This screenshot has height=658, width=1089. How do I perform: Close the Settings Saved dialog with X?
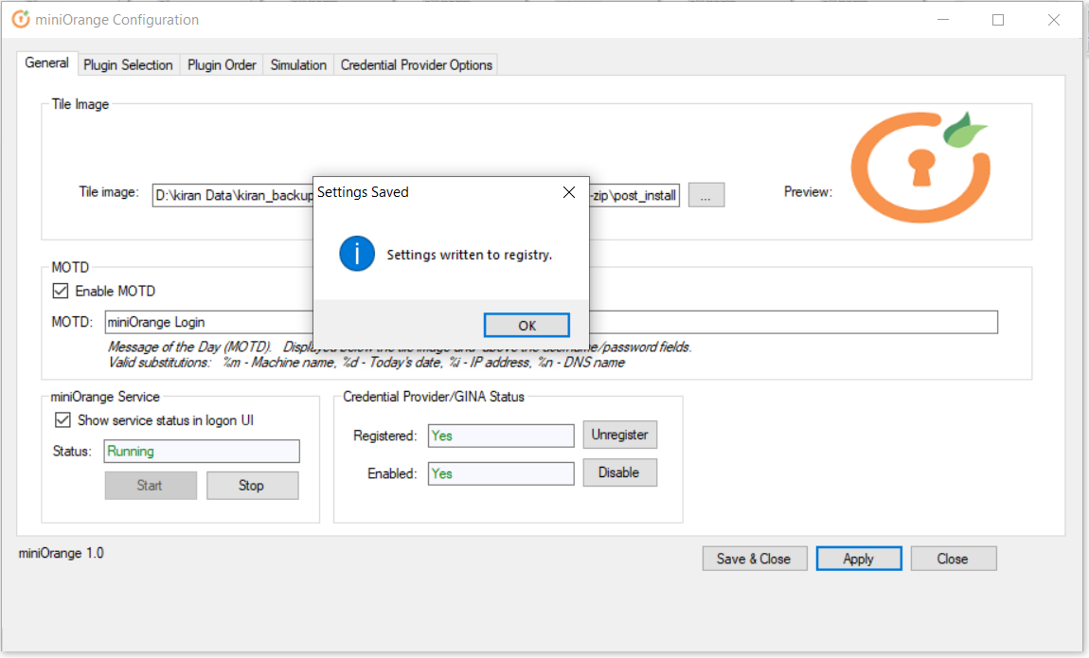click(569, 192)
